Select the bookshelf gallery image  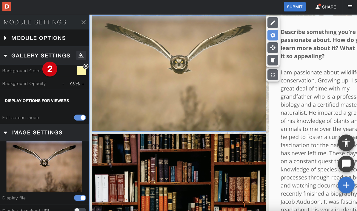point(179,173)
